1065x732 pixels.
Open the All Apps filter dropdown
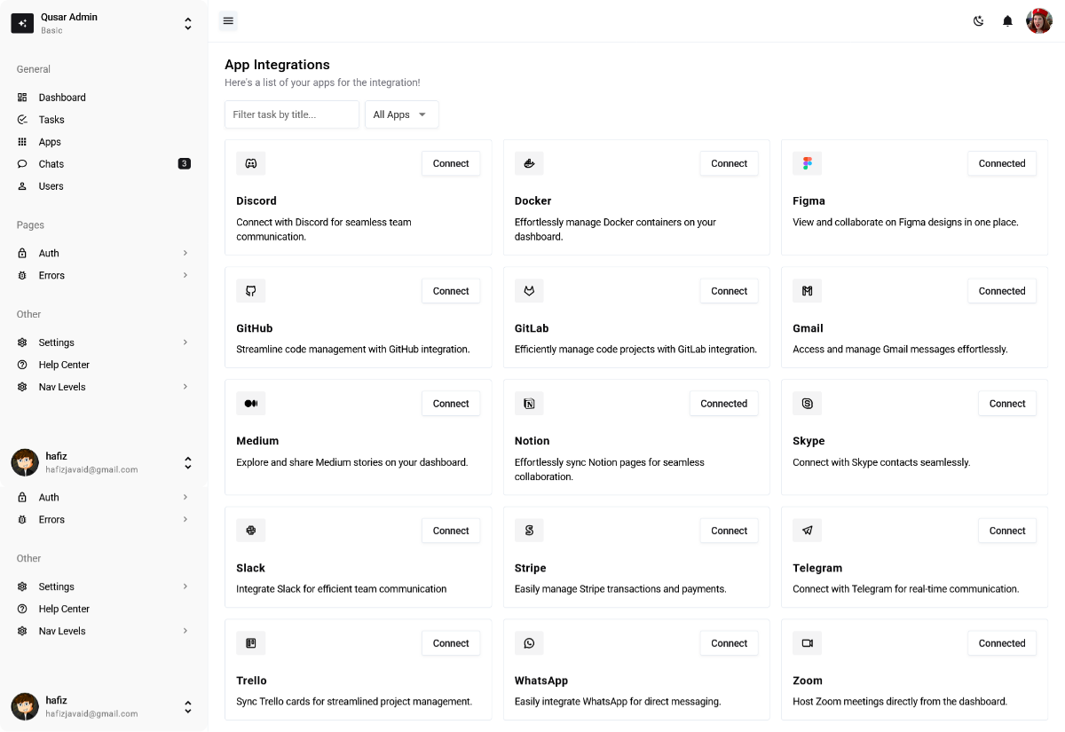click(x=402, y=114)
